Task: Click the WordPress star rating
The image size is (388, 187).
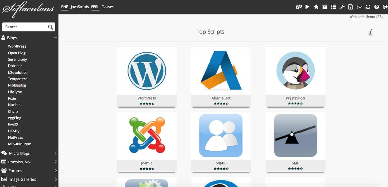Action: coord(147,104)
